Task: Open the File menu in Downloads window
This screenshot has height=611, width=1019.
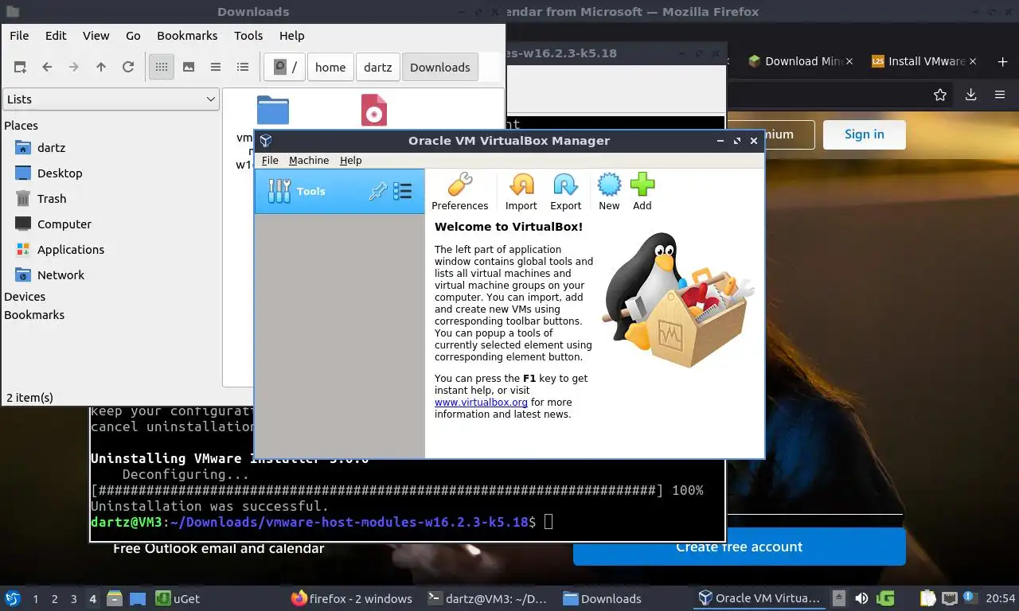Action: click(19, 36)
